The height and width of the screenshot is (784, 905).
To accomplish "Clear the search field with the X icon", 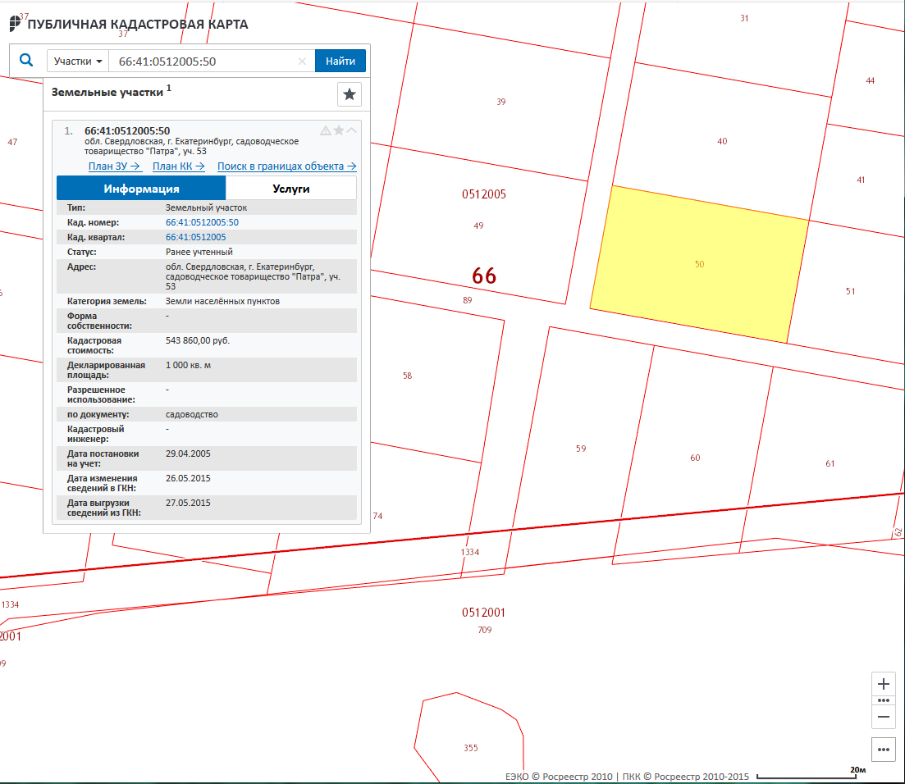I will coord(302,62).
